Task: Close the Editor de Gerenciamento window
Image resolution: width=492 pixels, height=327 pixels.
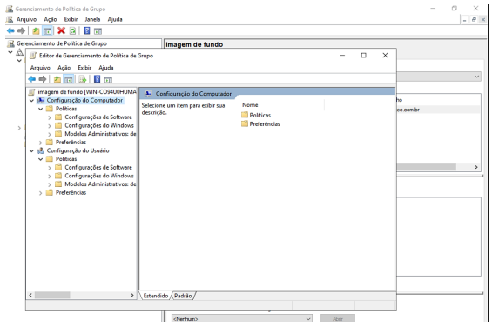Action: (385, 55)
